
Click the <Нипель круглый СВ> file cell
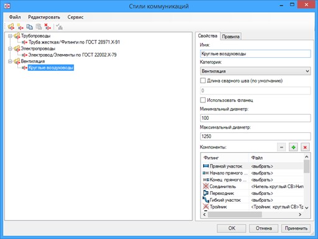(x=277, y=186)
